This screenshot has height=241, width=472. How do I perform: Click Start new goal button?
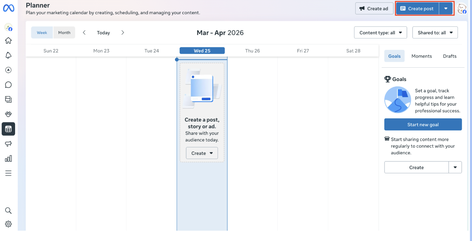pyautogui.click(x=423, y=125)
